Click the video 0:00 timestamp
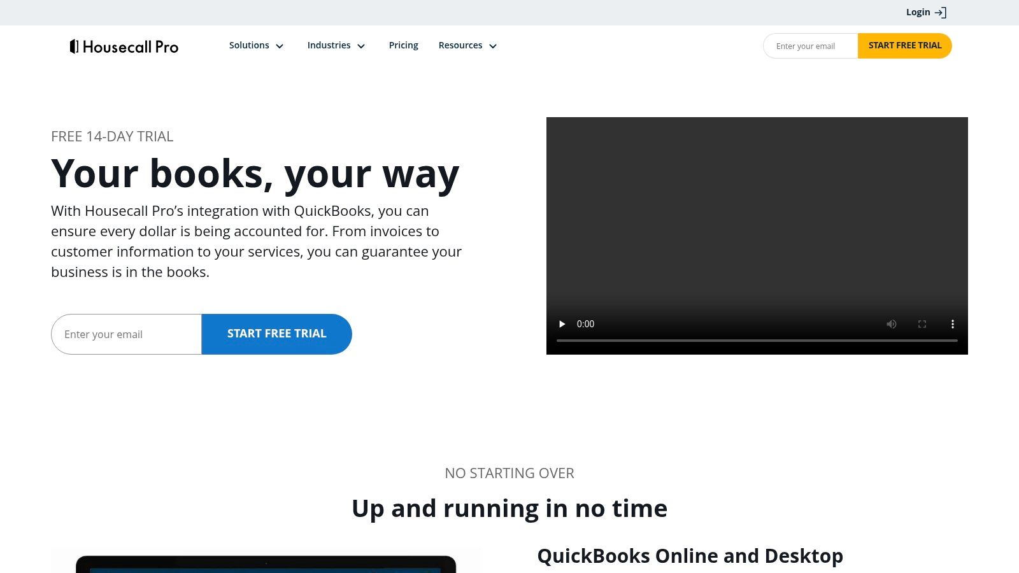 pos(585,324)
